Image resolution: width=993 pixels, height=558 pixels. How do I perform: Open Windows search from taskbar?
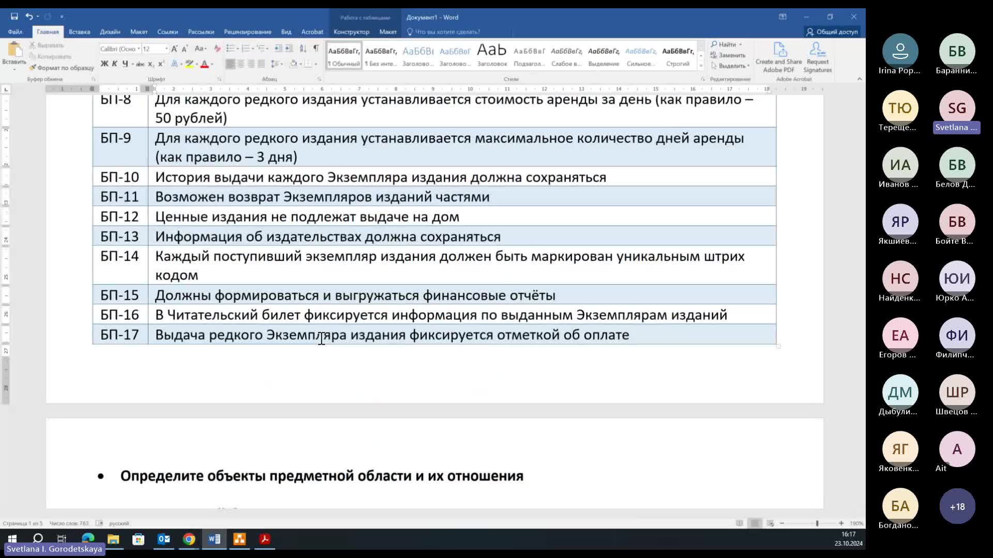(38, 539)
